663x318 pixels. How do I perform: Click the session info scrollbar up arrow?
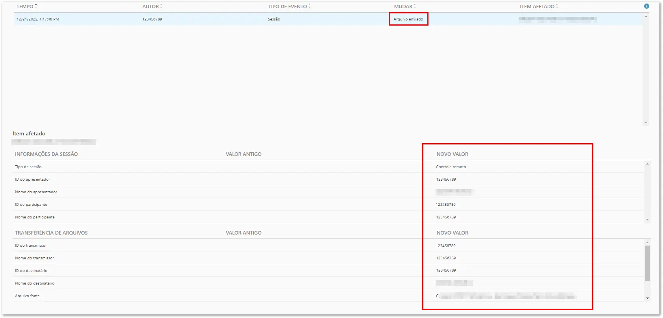[x=647, y=164]
